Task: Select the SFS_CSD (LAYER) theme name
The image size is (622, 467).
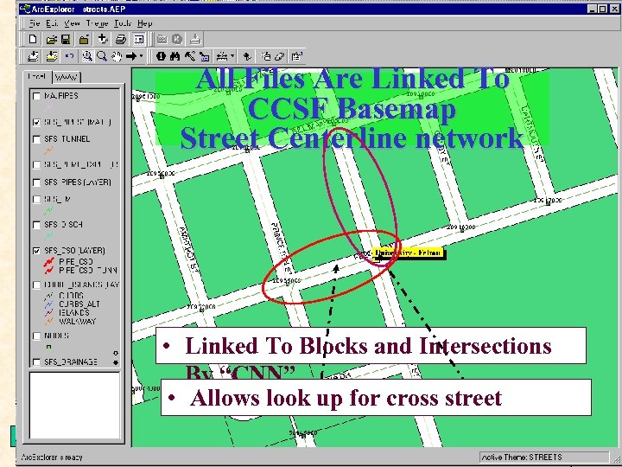Action: click(74, 251)
